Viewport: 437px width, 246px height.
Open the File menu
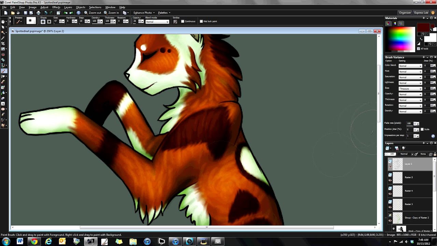4,7
